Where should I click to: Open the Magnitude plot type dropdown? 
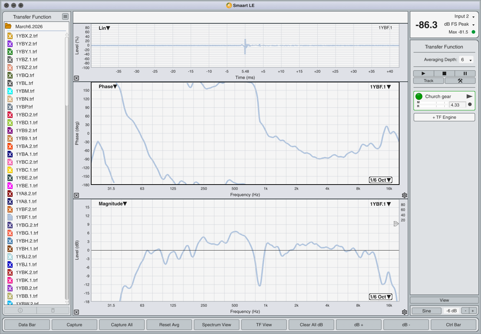coord(113,204)
